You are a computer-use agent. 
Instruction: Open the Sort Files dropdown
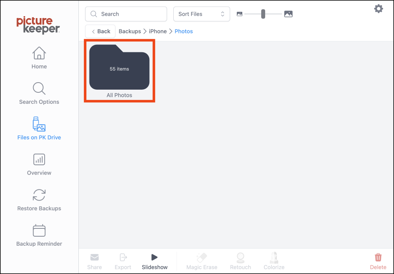[201, 14]
